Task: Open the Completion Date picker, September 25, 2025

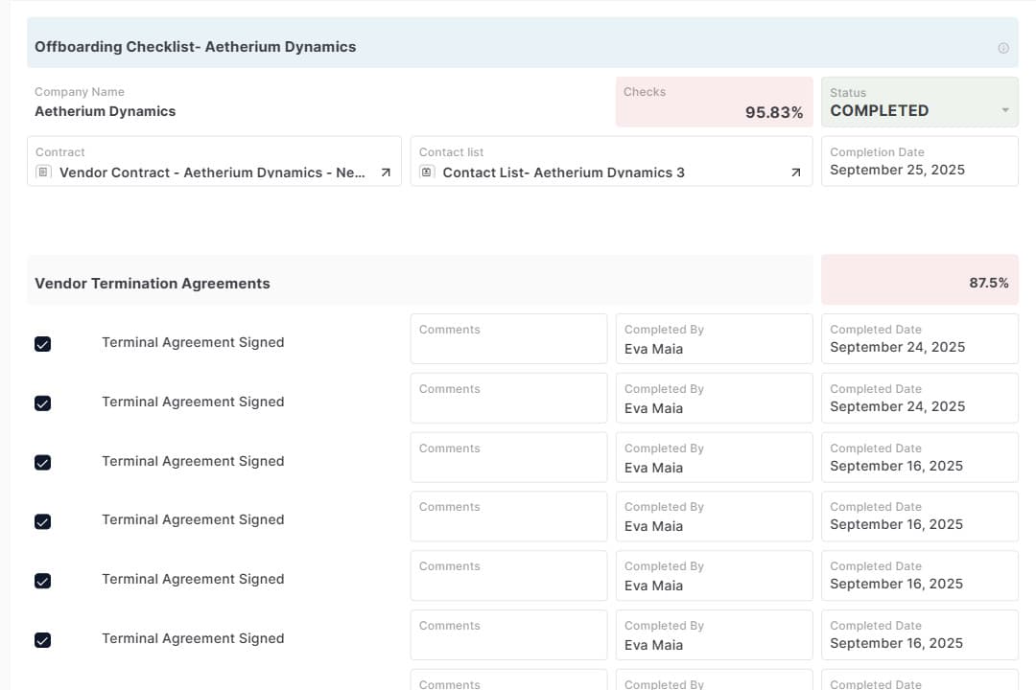Action: click(919, 161)
